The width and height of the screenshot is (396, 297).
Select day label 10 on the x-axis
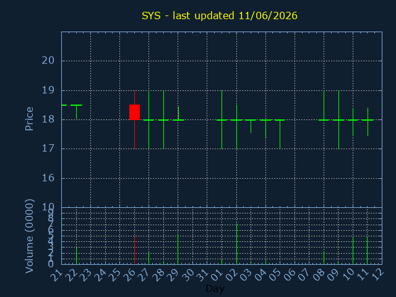[x=348, y=275]
